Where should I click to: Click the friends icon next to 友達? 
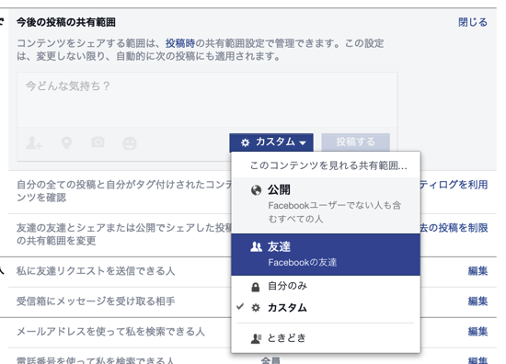click(257, 247)
